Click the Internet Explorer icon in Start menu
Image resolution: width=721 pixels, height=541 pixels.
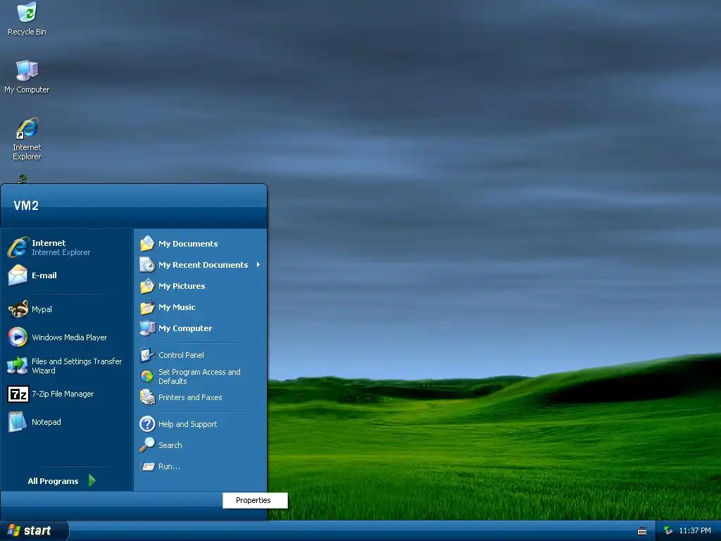(x=18, y=247)
